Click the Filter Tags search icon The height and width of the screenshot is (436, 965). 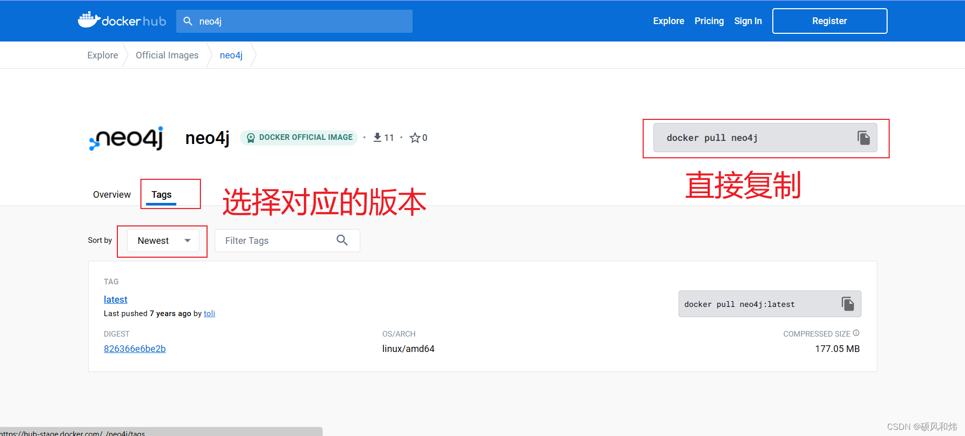342,240
